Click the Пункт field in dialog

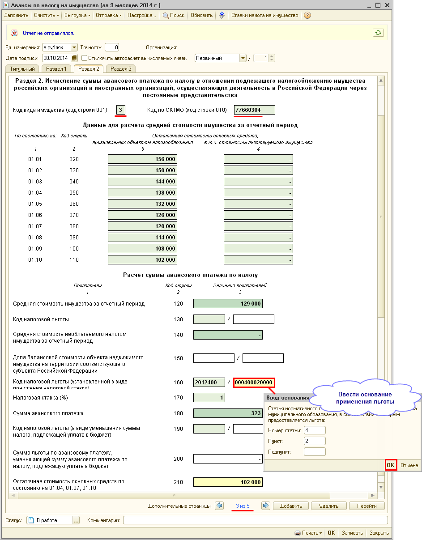(x=315, y=441)
